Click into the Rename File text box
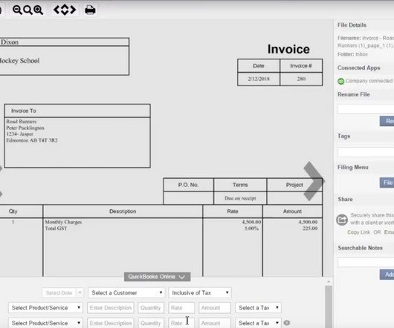Image resolution: width=394 pixels, height=328 pixels. [366, 109]
